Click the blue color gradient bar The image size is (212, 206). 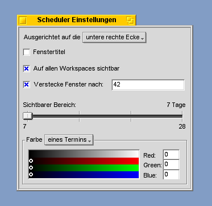pos(84,175)
